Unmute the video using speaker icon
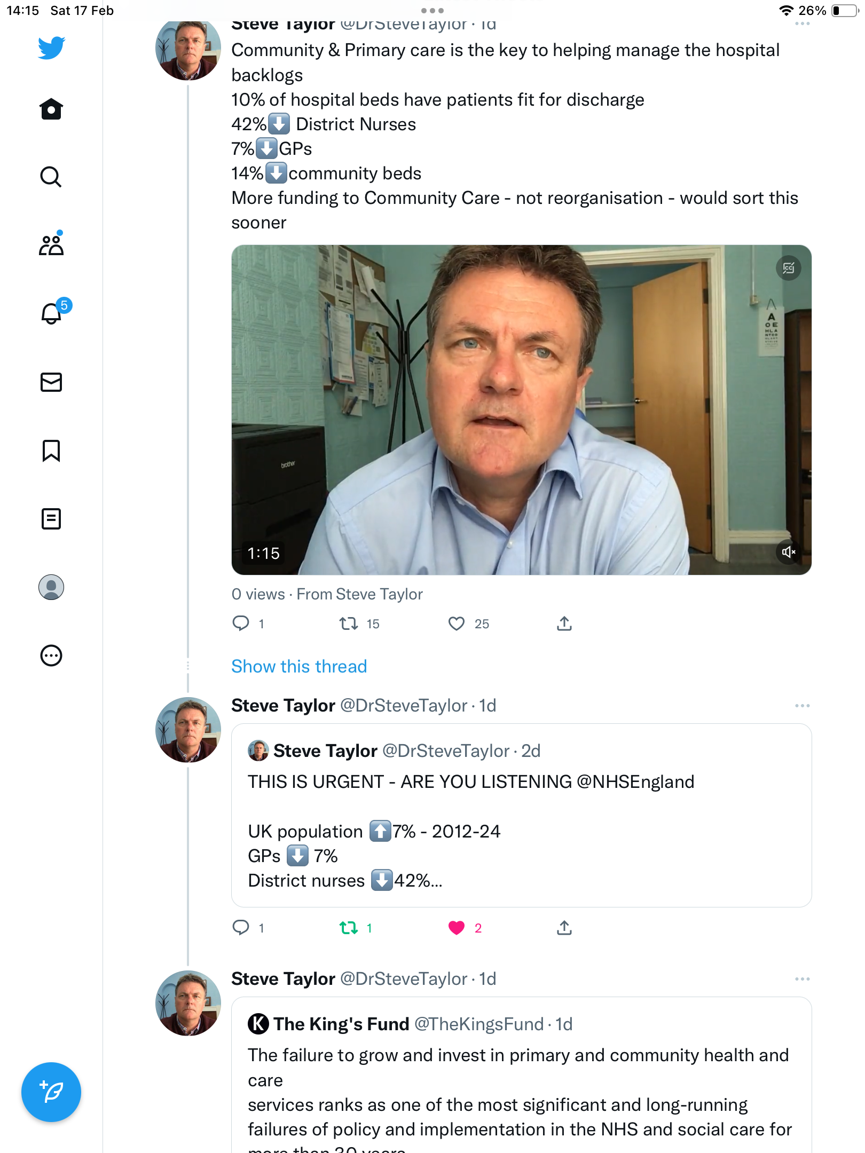This screenshot has width=865, height=1153. click(x=789, y=552)
